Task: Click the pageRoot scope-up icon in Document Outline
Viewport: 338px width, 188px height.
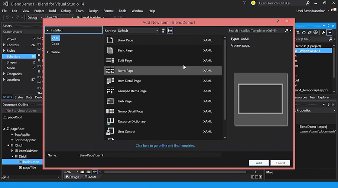Action: click(5, 117)
